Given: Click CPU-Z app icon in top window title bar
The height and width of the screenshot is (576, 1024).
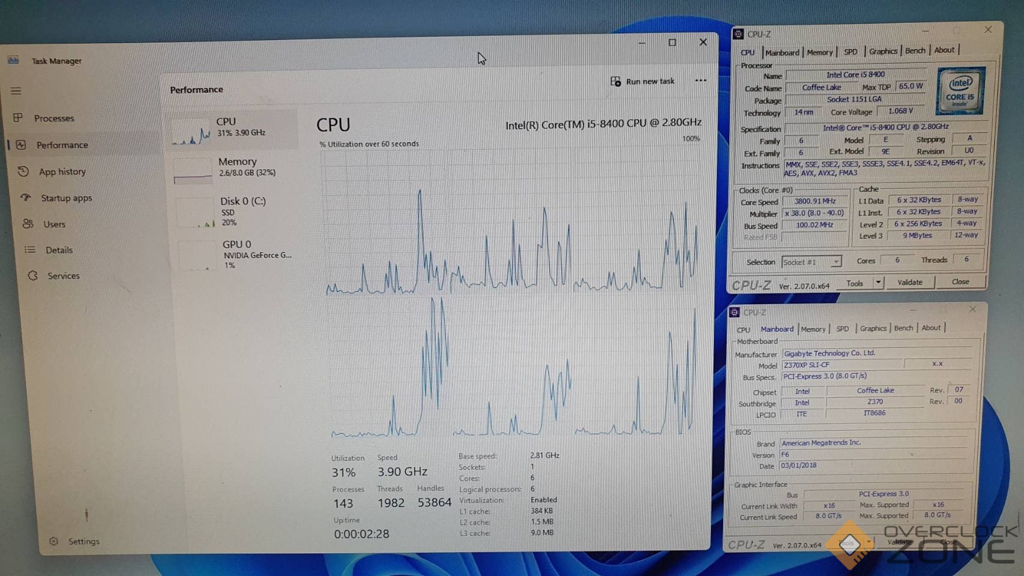Looking at the screenshot, I should pyautogui.click(x=738, y=34).
